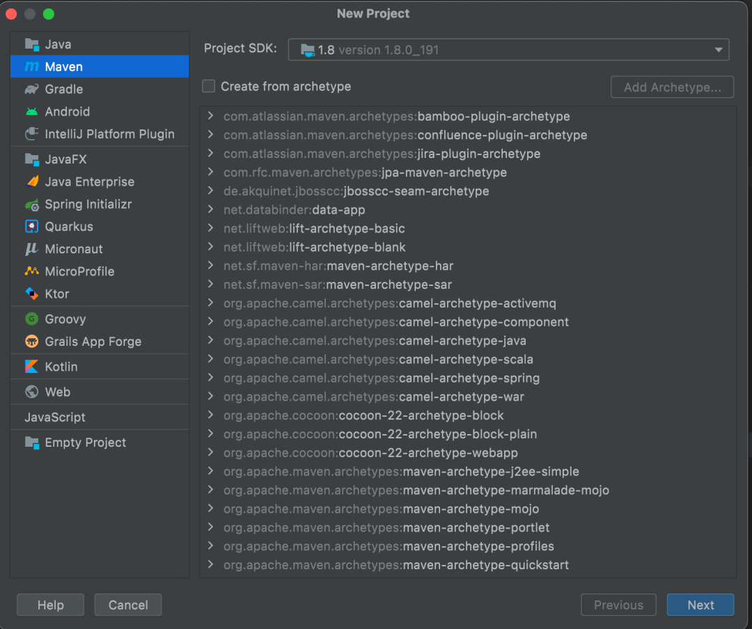Click the SDK folder icon in combo box
This screenshot has height=629, width=752.
308,50
